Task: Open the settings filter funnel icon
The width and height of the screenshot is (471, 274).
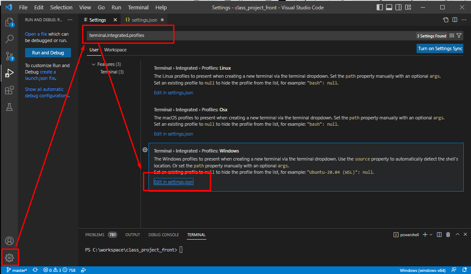Action: coord(459,36)
